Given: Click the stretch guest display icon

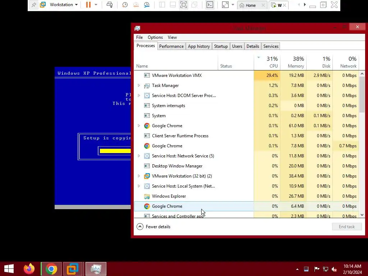Looking at the screenshot, I should pyautogui.click(x=225, y=5).
